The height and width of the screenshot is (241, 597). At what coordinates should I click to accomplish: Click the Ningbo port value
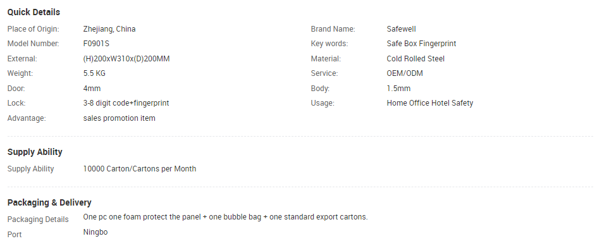point(95,232)
